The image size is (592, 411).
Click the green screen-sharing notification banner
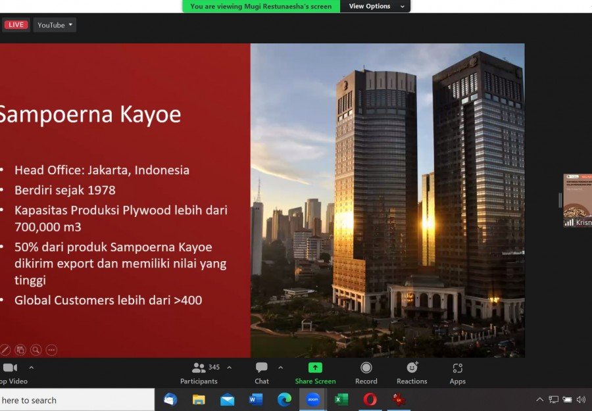coord(261,6)
